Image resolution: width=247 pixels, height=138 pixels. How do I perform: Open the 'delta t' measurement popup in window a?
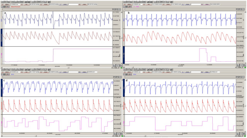[x=7, y=4]
